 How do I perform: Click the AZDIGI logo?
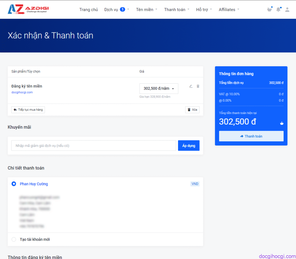coord(28,9)
